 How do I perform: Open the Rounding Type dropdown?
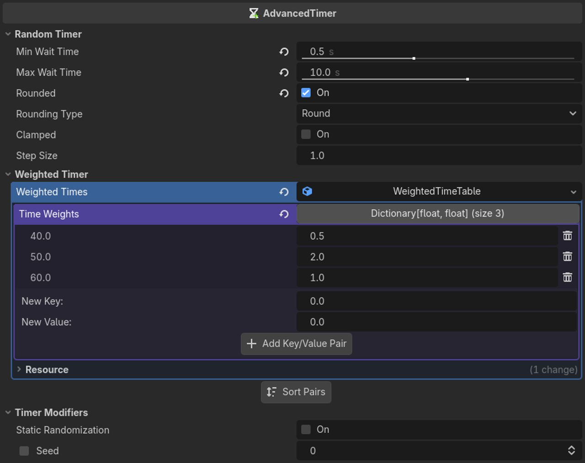(x=439, y=113)
